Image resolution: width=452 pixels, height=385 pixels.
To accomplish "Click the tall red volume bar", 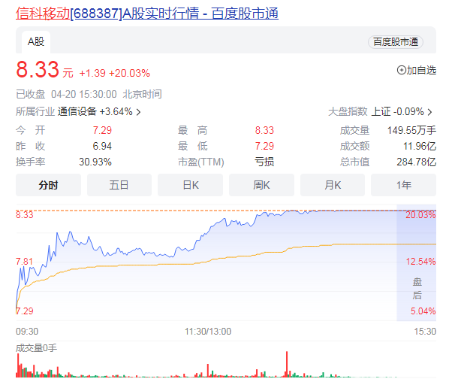I will (x=286, y=364).
